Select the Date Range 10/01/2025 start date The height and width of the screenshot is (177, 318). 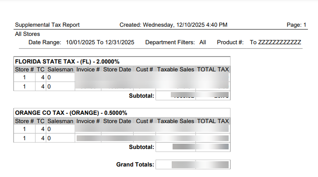point(81,42)
